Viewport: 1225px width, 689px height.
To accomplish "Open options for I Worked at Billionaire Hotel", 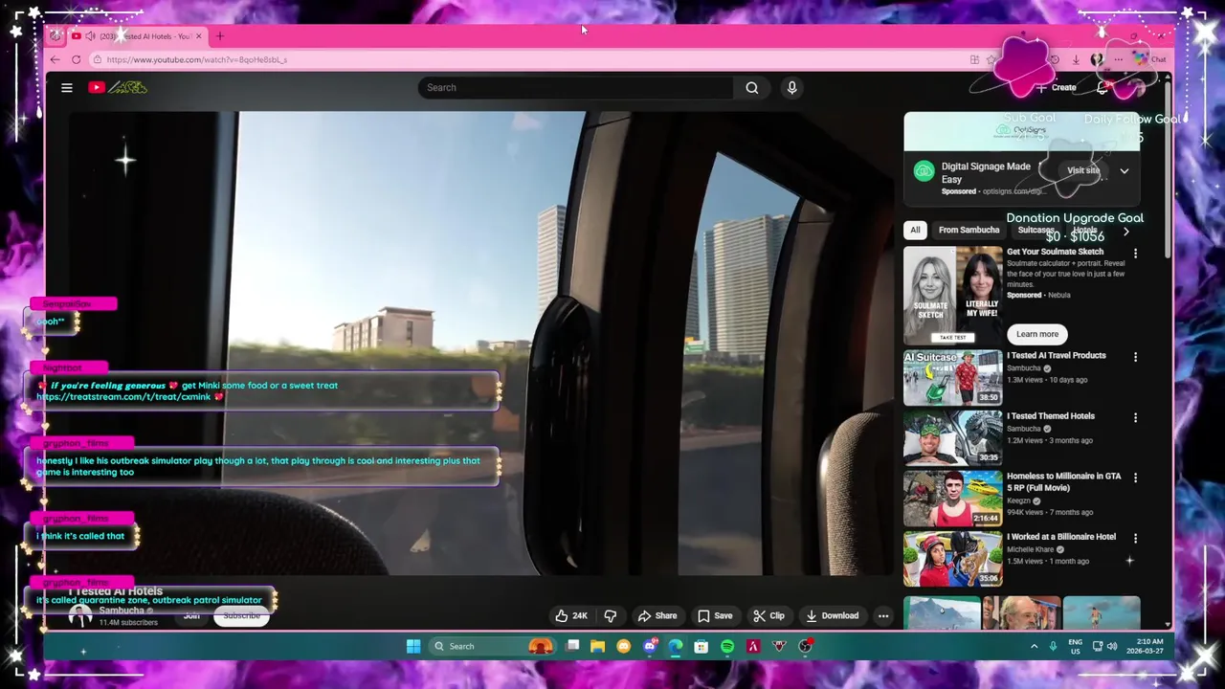I will point(1135,539).
